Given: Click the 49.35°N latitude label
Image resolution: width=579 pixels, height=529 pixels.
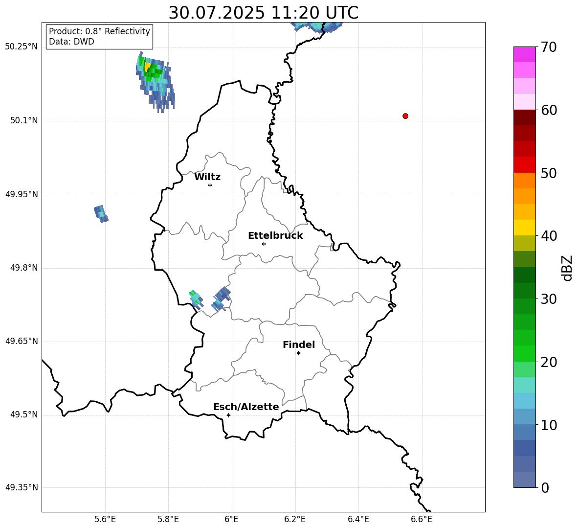Looking at the screenshot, I should pyautogui.click(x=22, y=487).
